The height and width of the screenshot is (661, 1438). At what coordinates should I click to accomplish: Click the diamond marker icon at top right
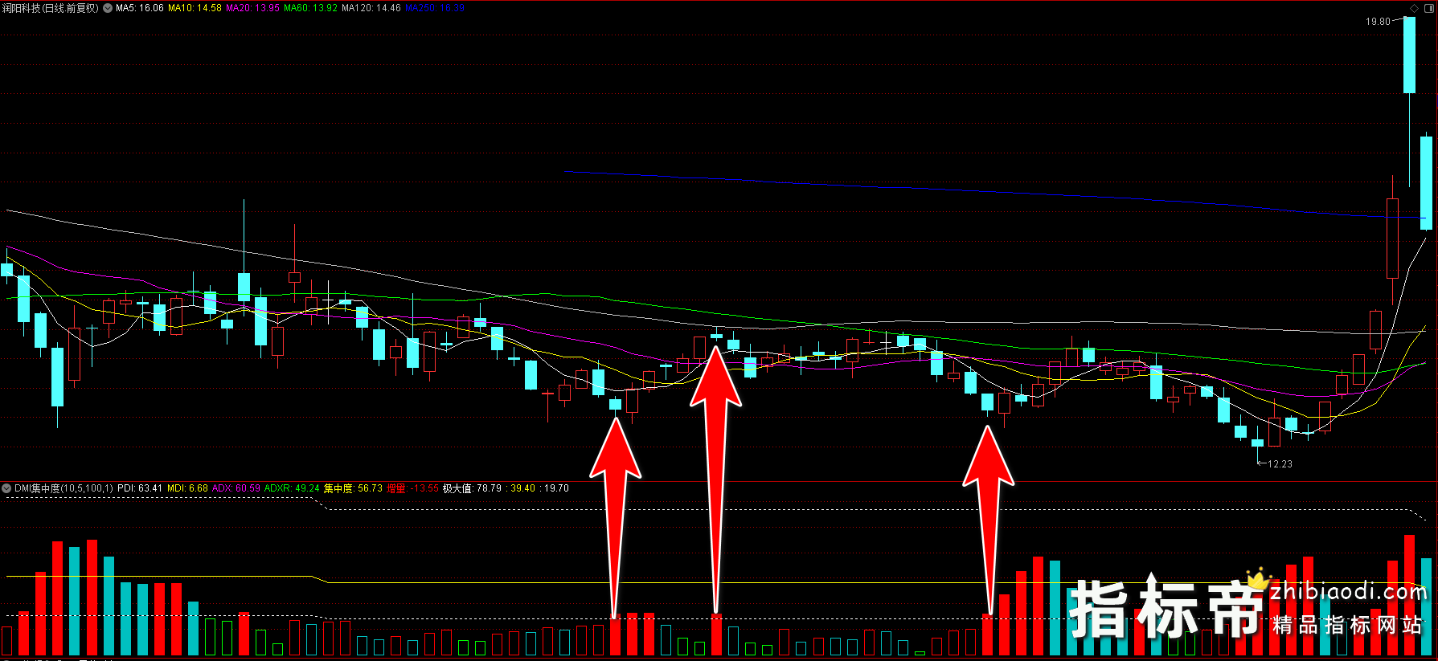tap(1415, 8)
